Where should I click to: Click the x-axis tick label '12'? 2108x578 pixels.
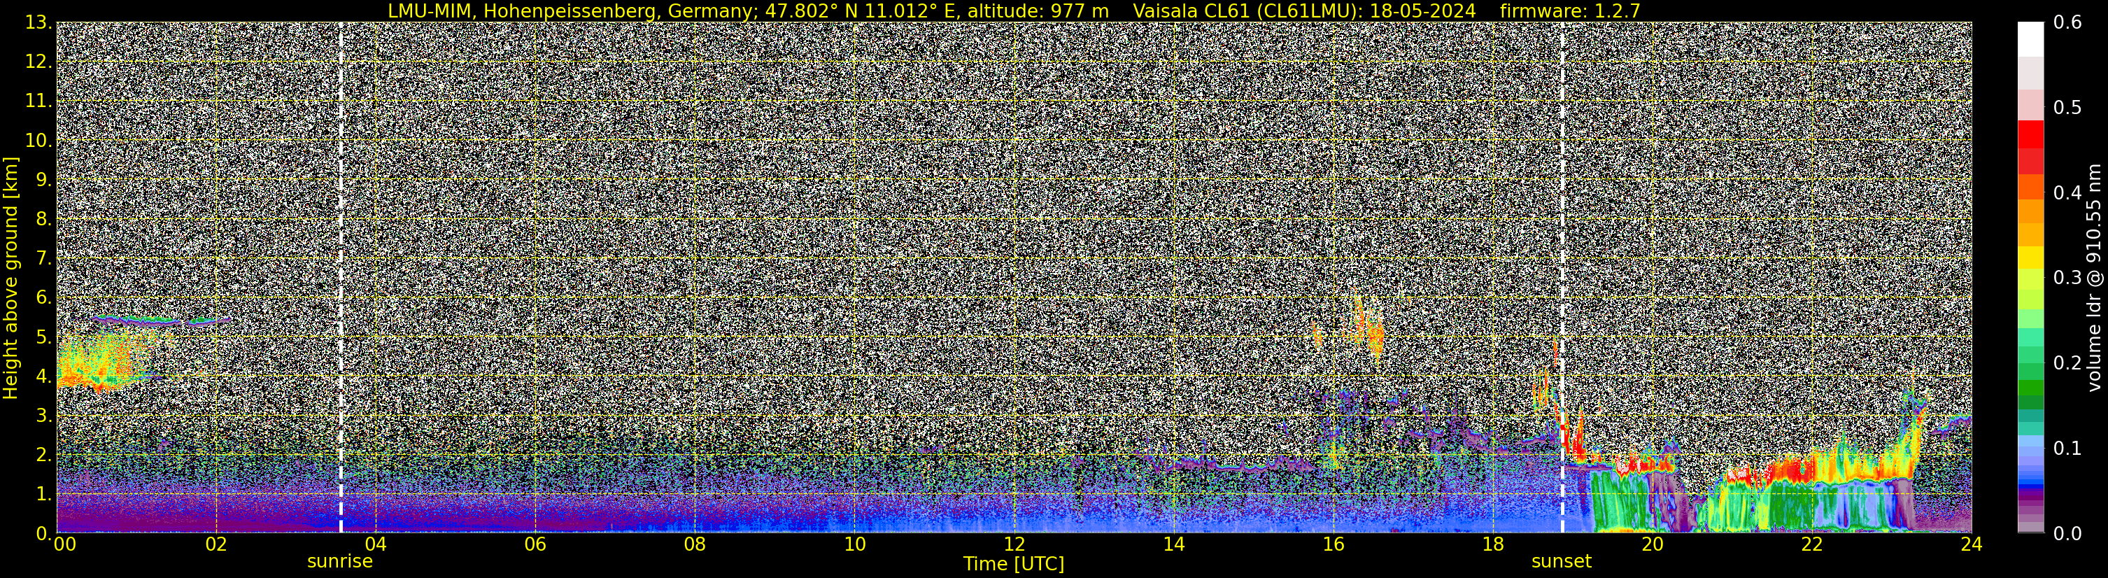(x=1014, y=544)
